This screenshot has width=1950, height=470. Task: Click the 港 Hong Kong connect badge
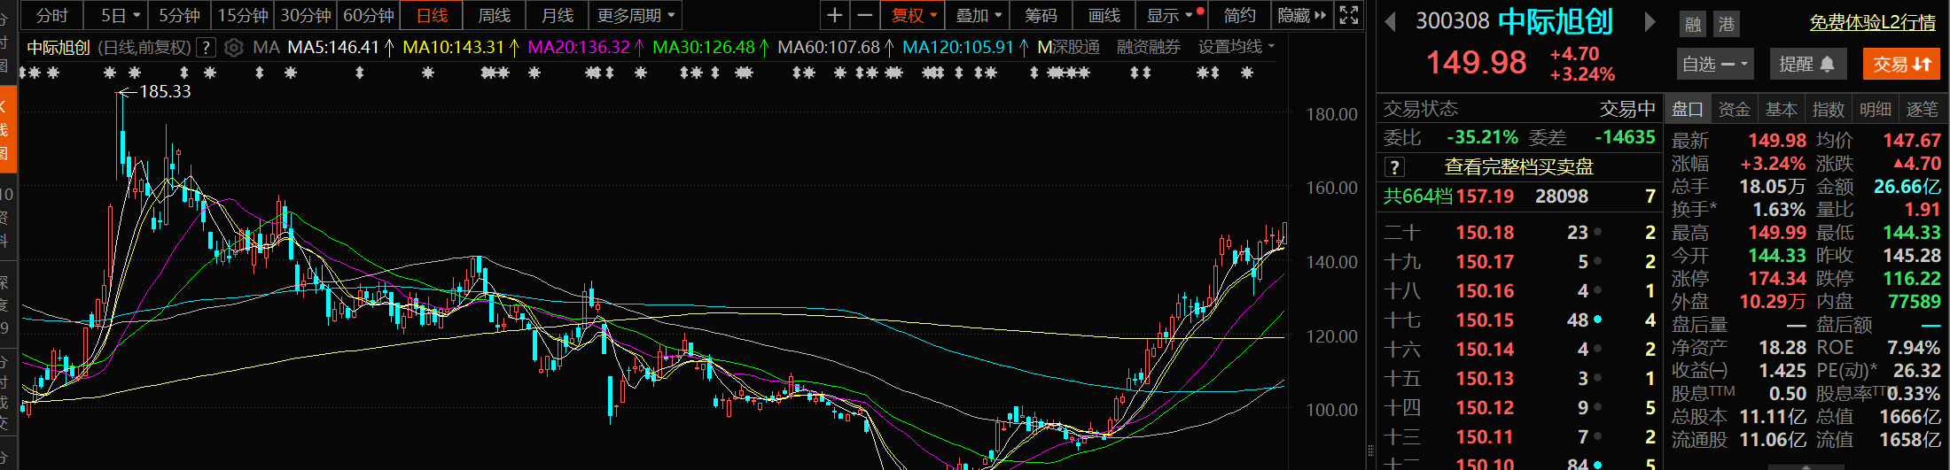click(1726, 24)
